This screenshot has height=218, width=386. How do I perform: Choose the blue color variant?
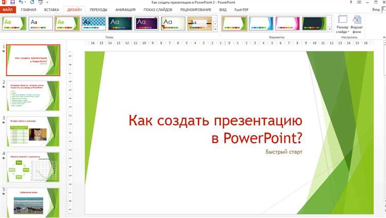point(261,23)
